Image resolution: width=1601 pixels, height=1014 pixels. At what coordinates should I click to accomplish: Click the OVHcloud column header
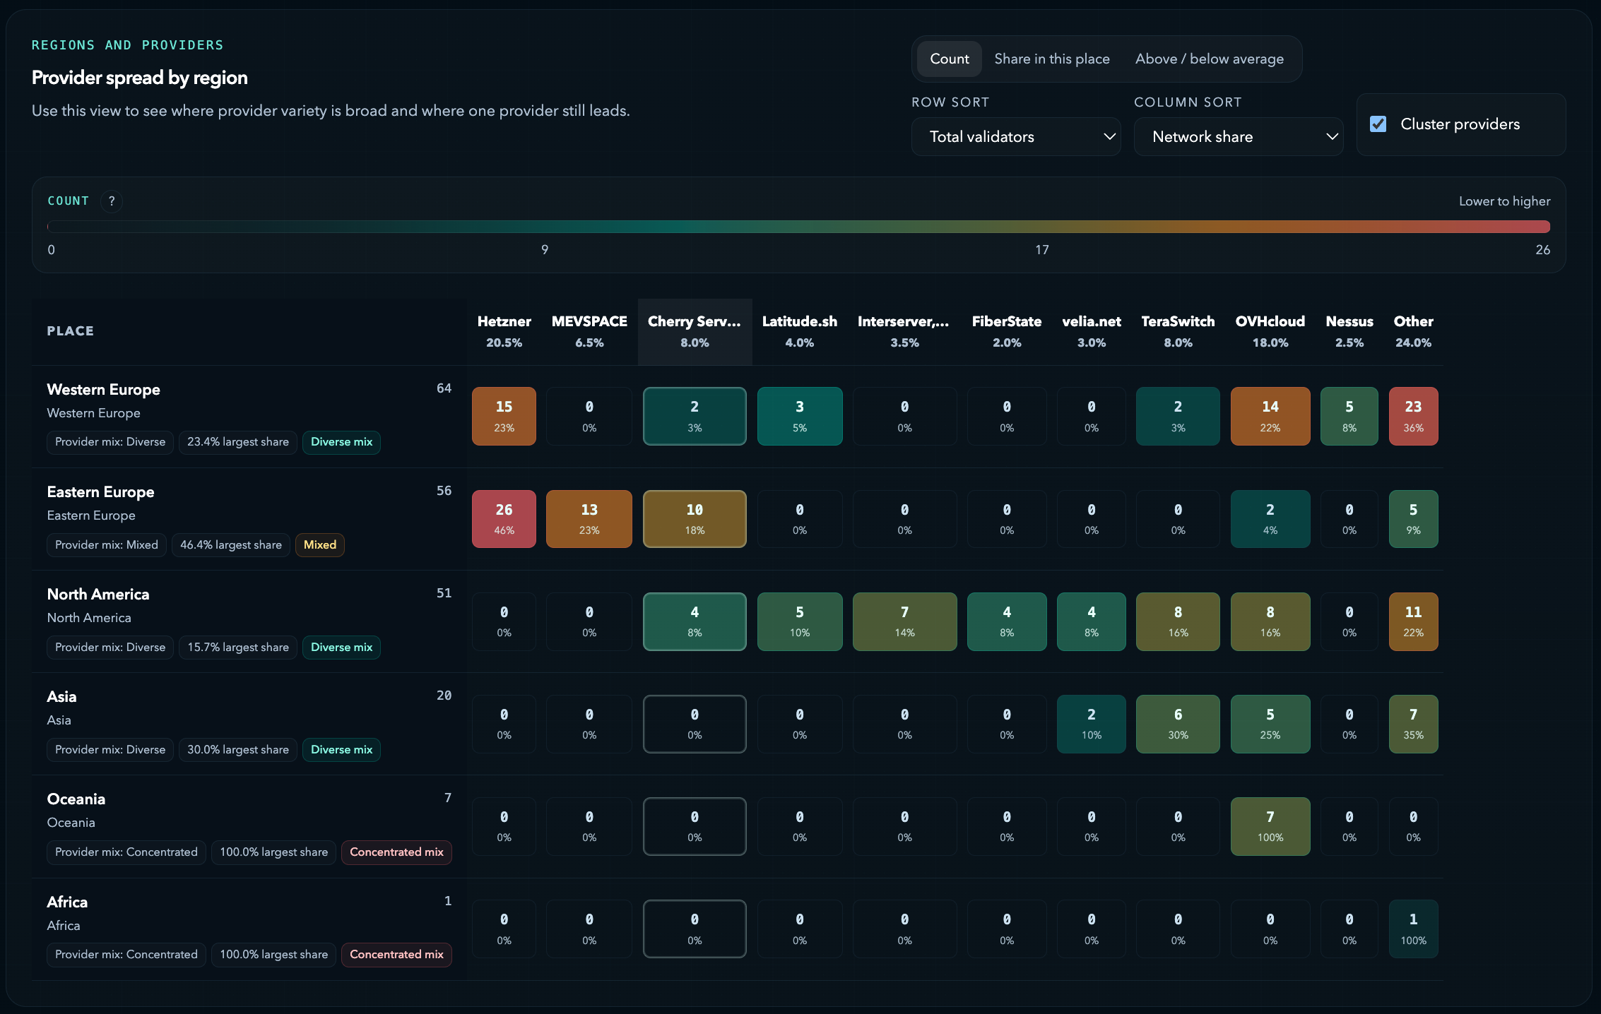[x=1270, y=331]
